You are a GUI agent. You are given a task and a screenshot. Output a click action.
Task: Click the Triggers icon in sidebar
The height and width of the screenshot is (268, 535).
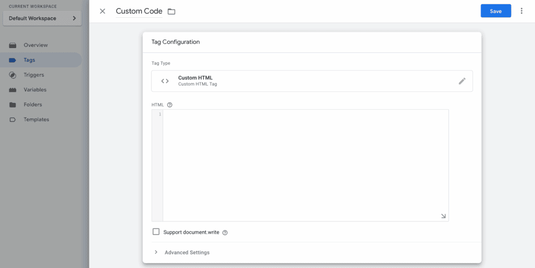(x=13, y=75)
